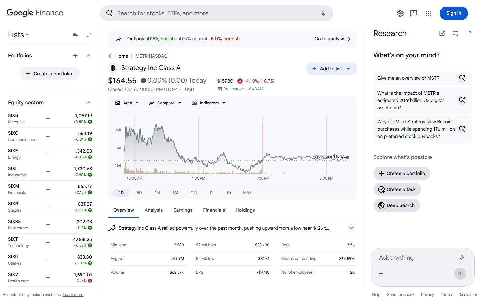Collapse the Portfolios section
This screenshot has width=480, height=300.
tap(89, 56)
